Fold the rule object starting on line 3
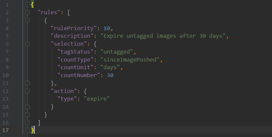The image size is (272, 137). click(x=27, y=21)
